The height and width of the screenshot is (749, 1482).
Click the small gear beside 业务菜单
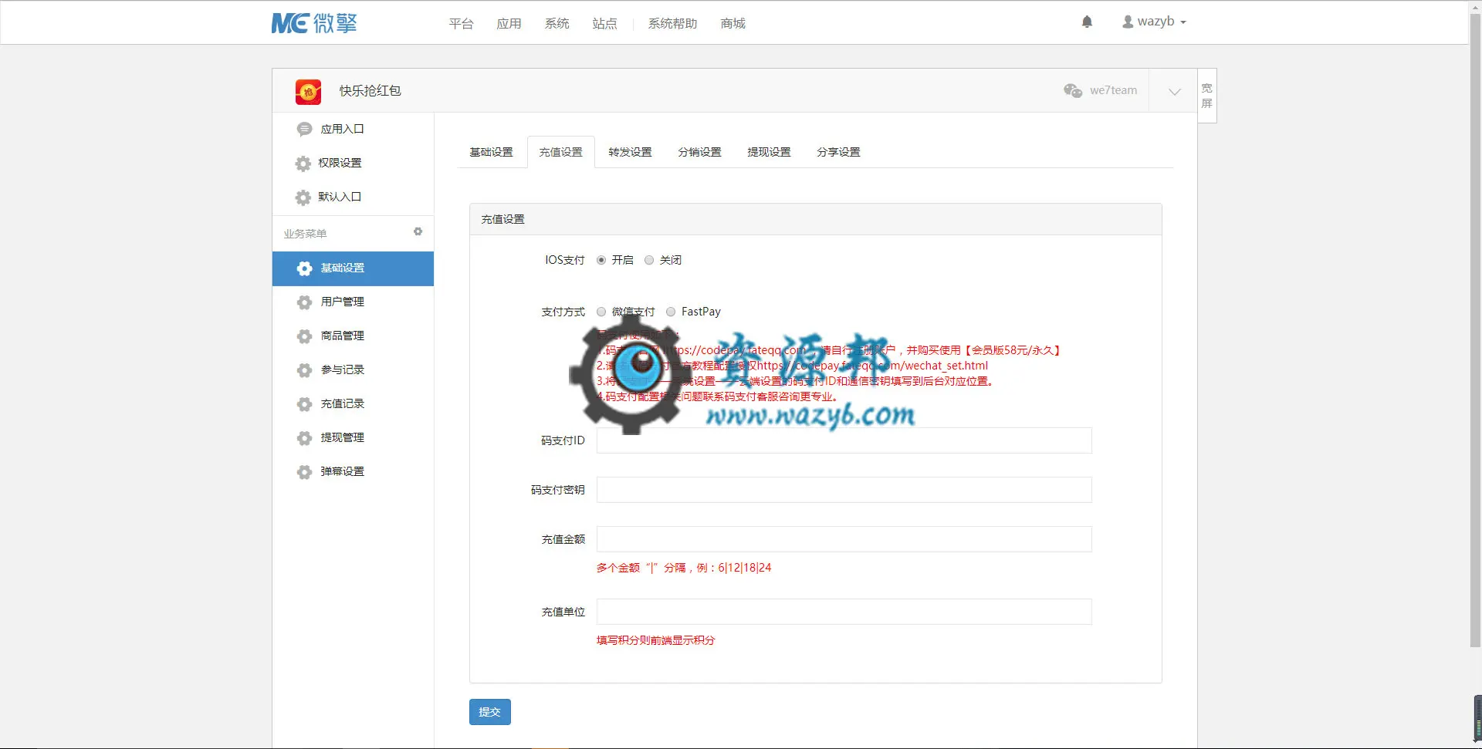pyautogui.click(x=418, y=231)
